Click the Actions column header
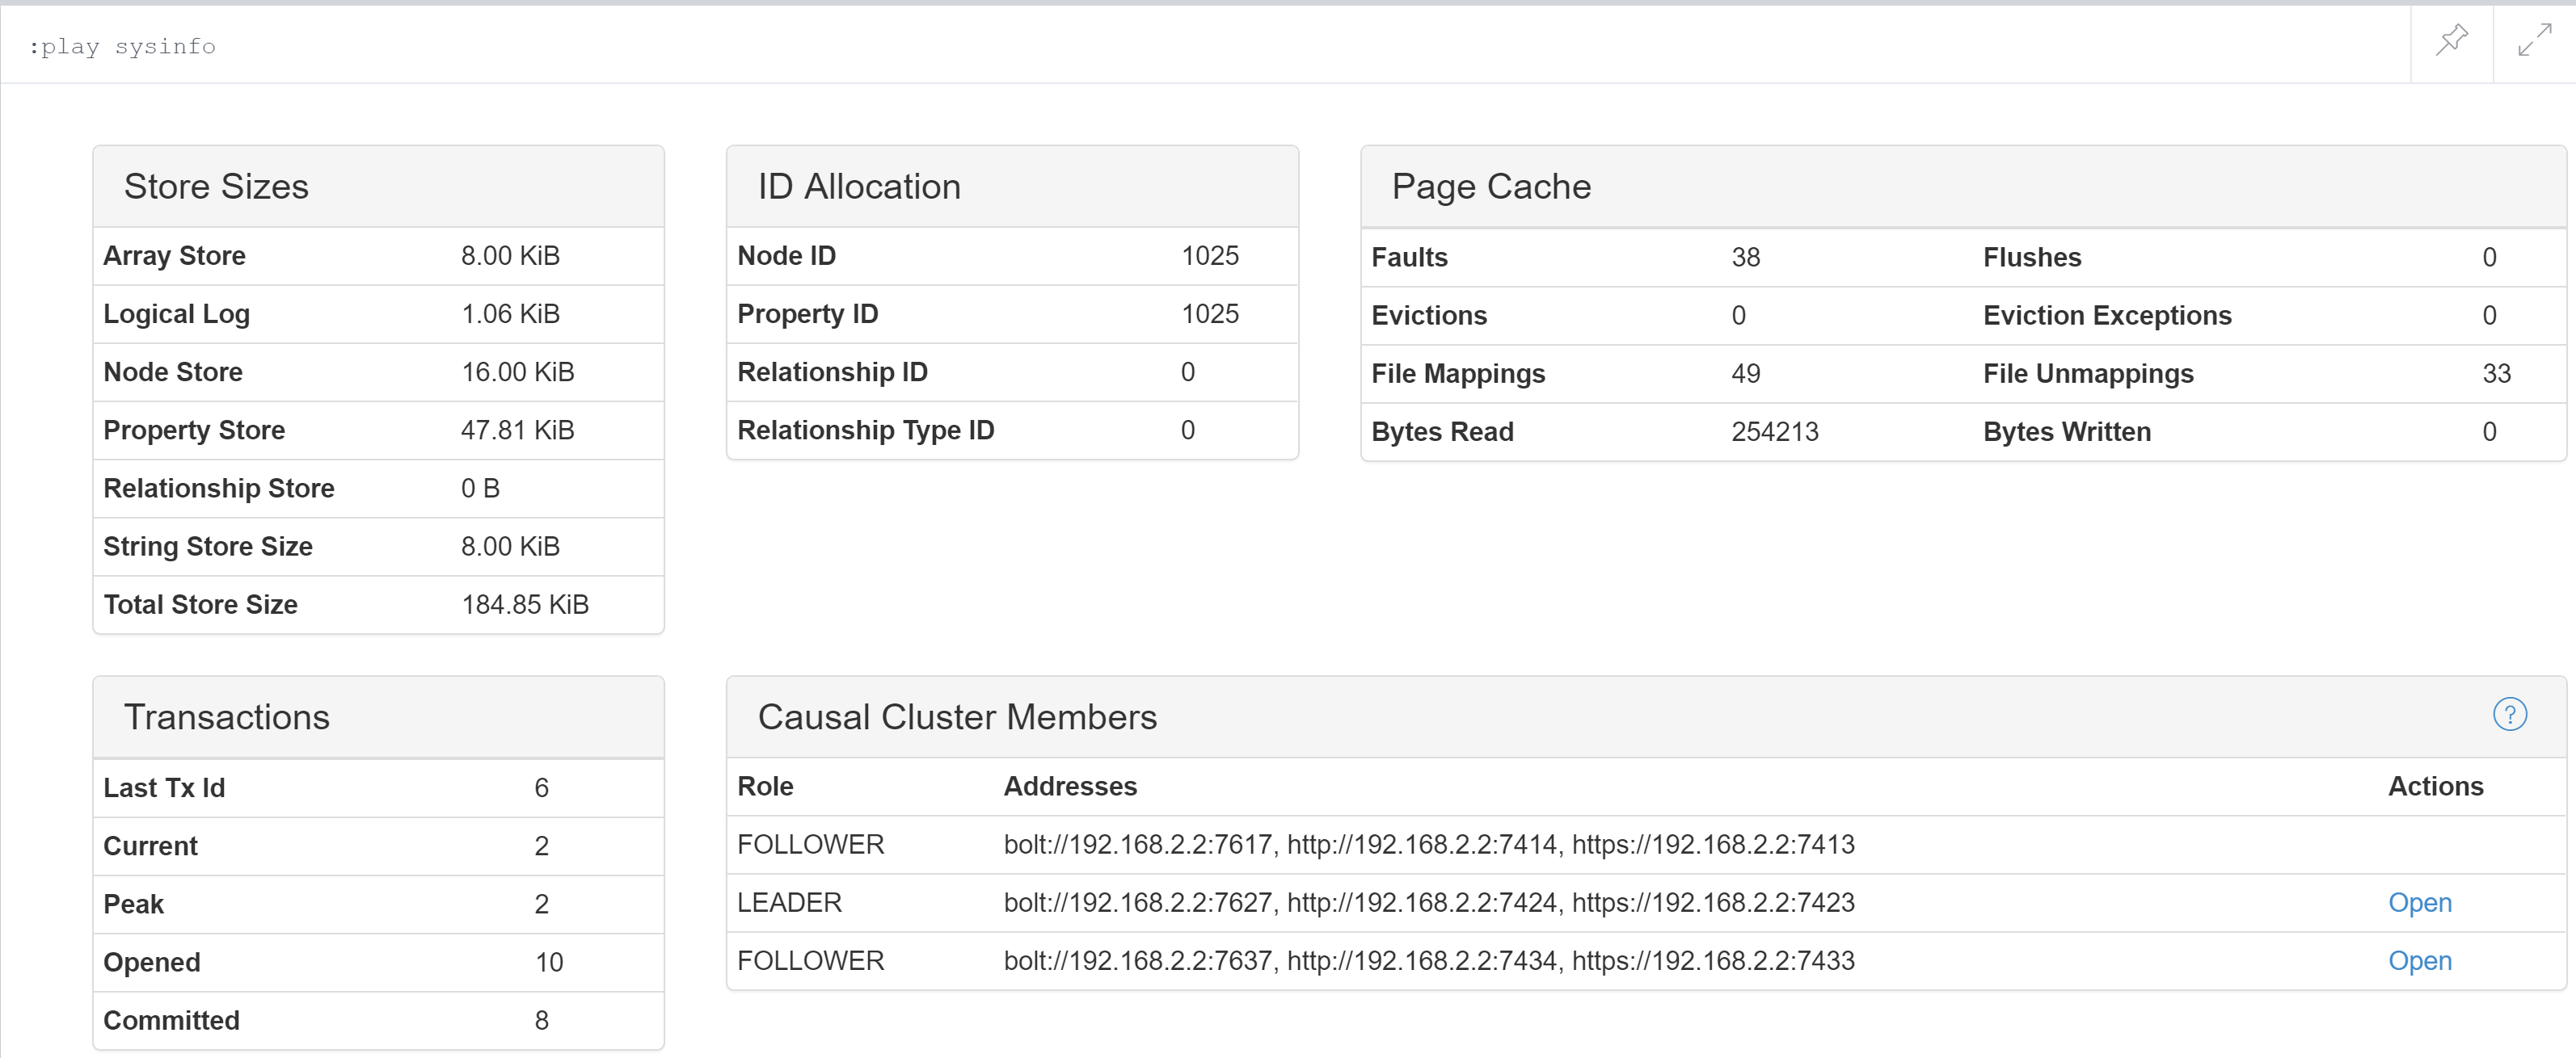Screen dimensions: 2576x1058 2435,787
